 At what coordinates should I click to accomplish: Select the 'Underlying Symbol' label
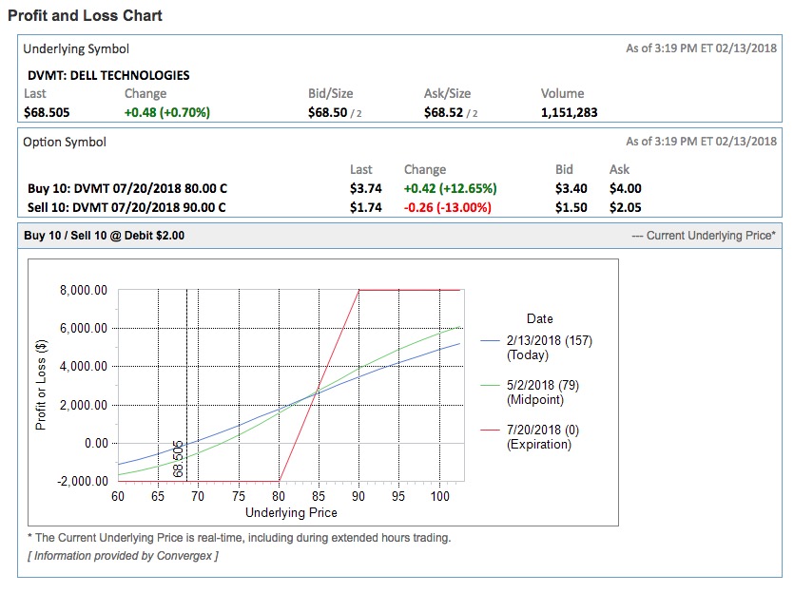pos(76,48)
